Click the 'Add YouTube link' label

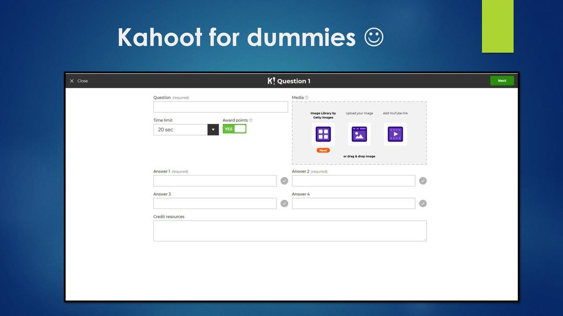pyautogui.click(x=395, y=113)
